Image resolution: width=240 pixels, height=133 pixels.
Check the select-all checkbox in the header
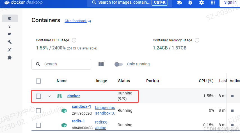point(38,81)
